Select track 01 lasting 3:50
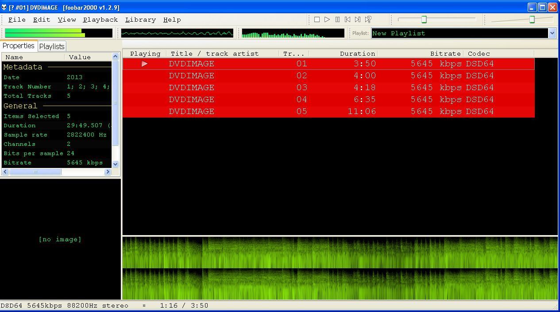Viewport: 560px width, 312px height. [328, 64]
